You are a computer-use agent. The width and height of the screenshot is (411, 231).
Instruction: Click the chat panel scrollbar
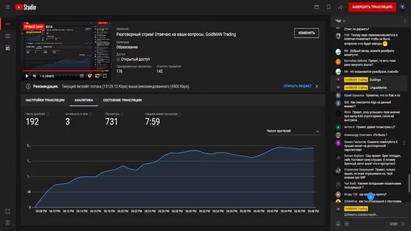(x=409, y=183)
